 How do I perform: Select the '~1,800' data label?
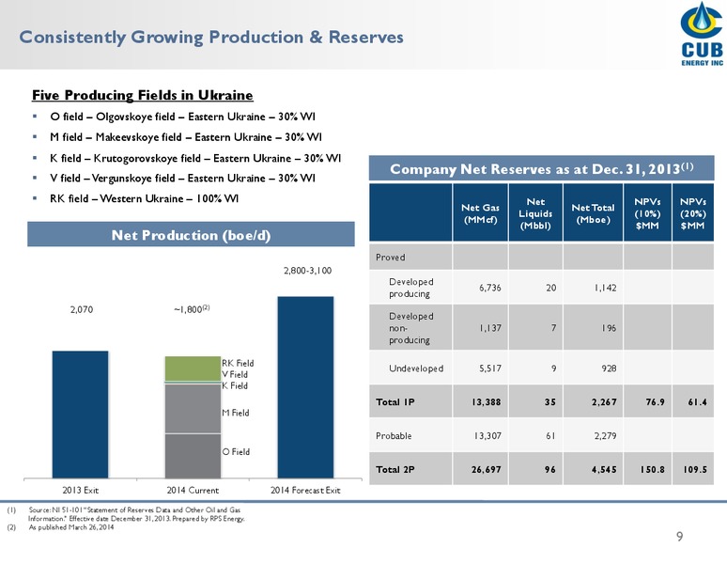coord(192,309)
